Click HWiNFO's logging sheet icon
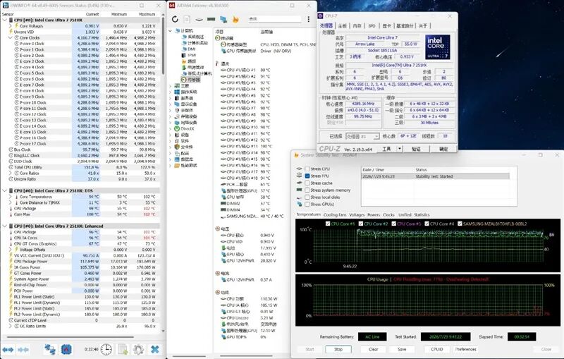 123,349
